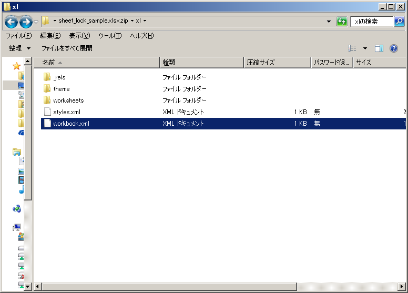Click the horizontal scrollbar thumb
This screenshot has width=408, height=293.
pos(169,287)
